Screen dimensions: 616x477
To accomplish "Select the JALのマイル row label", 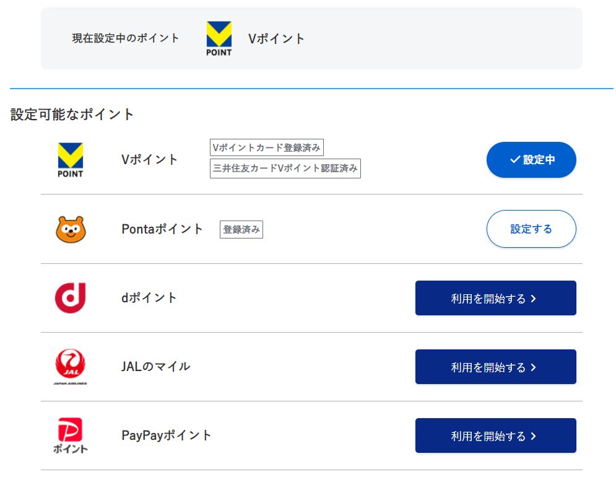I will pyautogui.click(x=156, y=367).
